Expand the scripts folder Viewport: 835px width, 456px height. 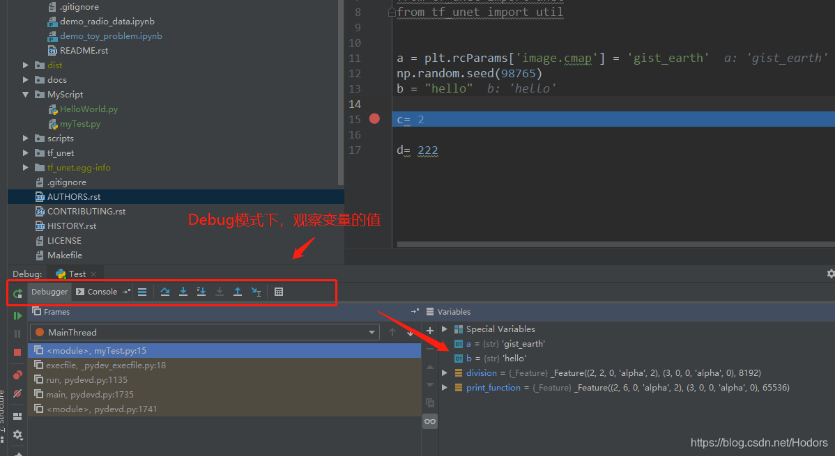[26, 139]
